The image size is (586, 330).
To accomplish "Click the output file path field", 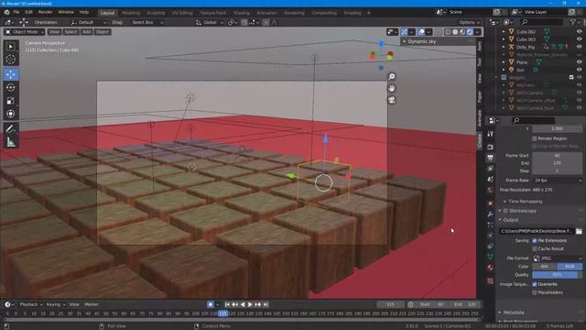I will [x=536, y=231].
